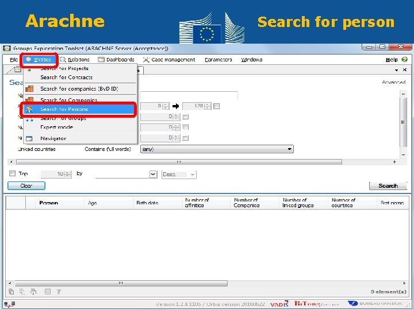The image size is (414, 310).
Task: Open the 'by' sort field dropdown
Action: click(x=153, y=175)
